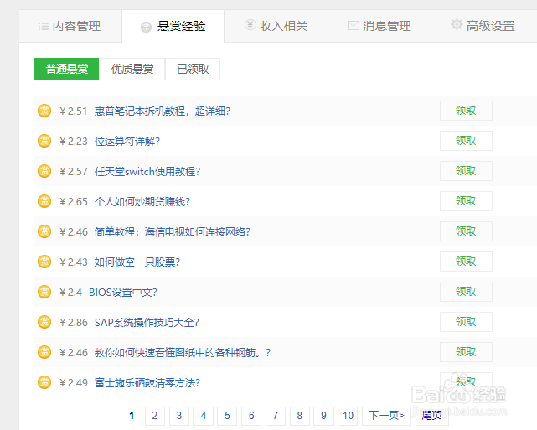
Task: Claim the 看懂图纸中的各种钢筋 reward
Action: click(x=466, y=352)
